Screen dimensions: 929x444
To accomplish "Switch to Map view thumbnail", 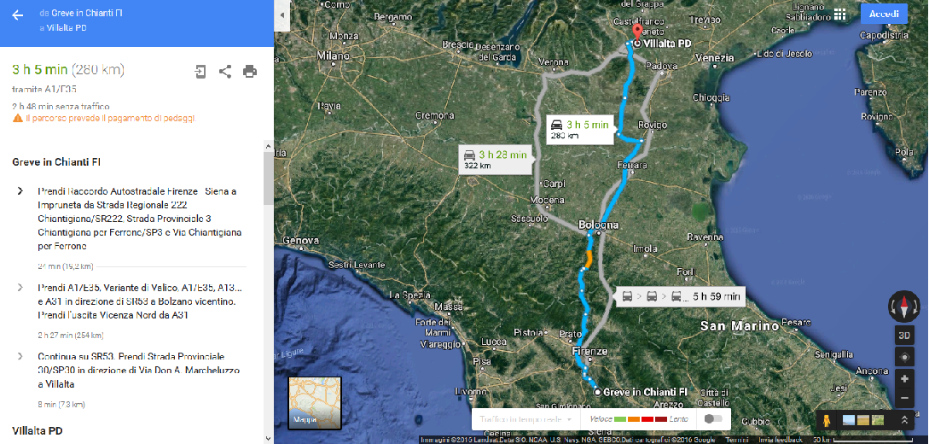I will [x=314, y=402].
